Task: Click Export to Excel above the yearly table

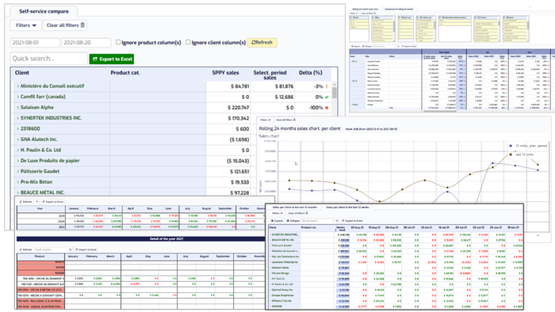Action: [53, 202]
